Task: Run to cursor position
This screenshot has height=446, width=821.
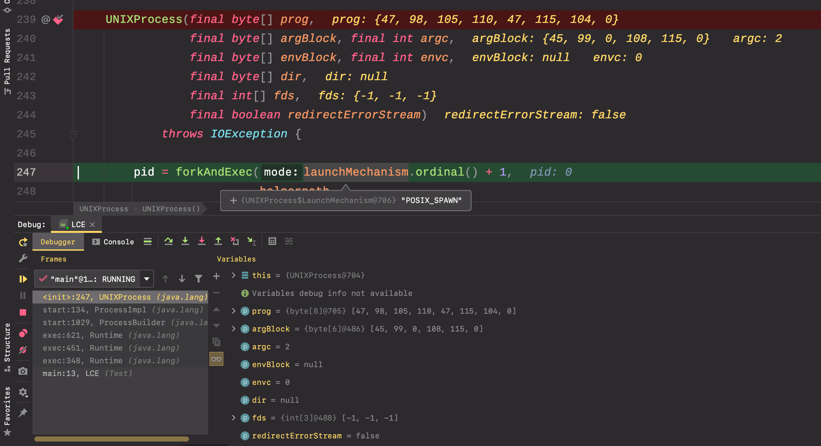Action: point(252,241)
